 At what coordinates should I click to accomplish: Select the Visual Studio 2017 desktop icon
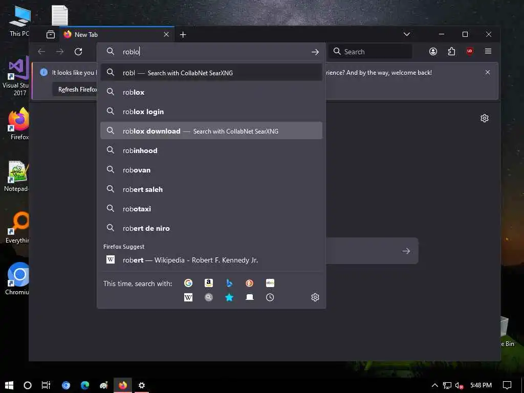[16, 77]
